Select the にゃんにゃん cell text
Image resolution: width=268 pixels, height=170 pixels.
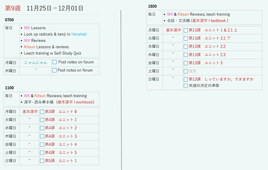(36, 62)
